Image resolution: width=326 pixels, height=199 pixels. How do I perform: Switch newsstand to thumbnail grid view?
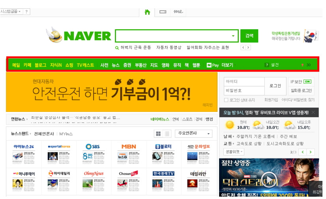tap(158, 134)
